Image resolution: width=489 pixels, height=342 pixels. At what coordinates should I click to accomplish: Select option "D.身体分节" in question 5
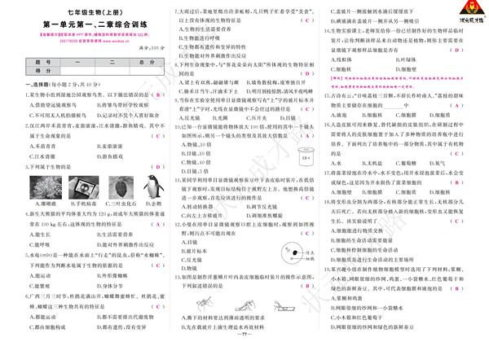pos(110,286)
